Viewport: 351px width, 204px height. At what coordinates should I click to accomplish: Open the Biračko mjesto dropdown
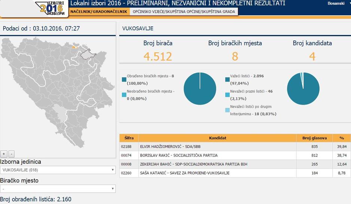[x=58, y=189]
